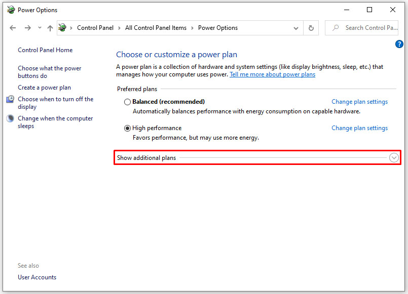This screenshot has width=408, height=294.
Task: Open Choose what the power buttons do
Action: [x=50, y=72]
